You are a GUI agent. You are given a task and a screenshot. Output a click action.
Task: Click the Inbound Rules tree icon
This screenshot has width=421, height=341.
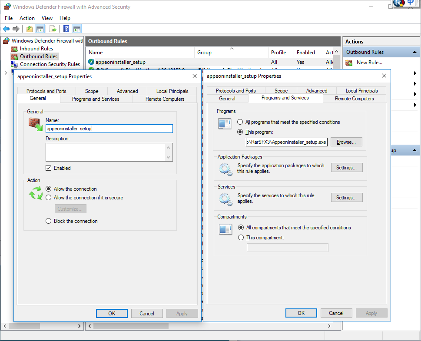point(14,49)
